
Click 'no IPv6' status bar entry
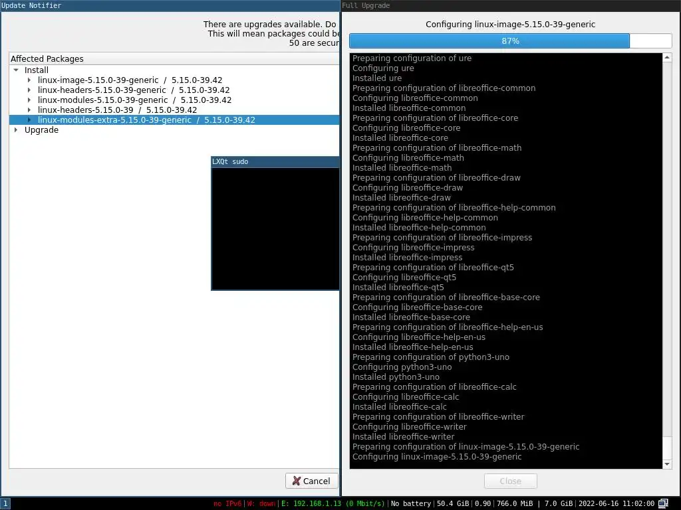pos(227,504)
